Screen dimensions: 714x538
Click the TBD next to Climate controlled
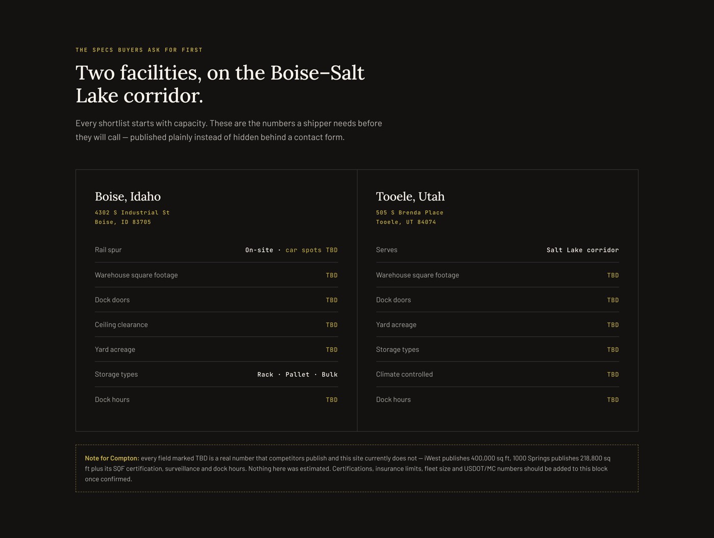point(613,375)
